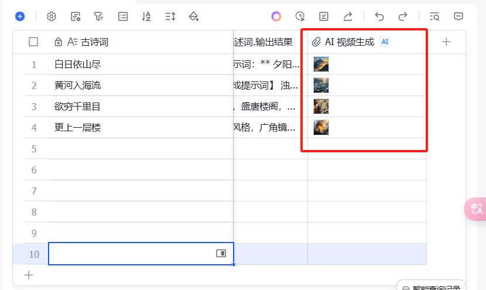Click the 输出结果 column header
This screenshot has width=486, height=290.
(271, 42)
